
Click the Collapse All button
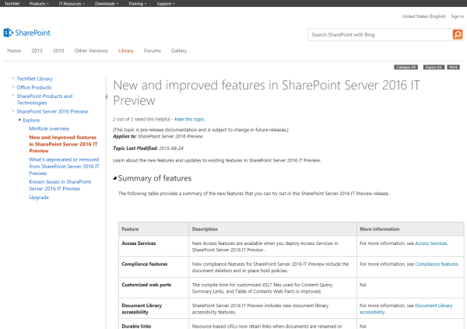point(406,68)
